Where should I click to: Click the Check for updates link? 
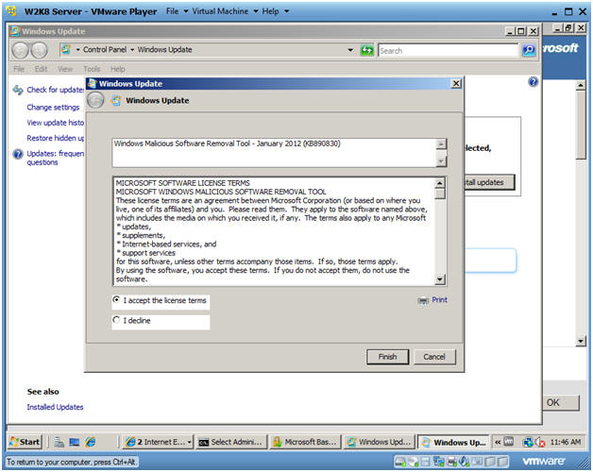click(x=56, y=90)
